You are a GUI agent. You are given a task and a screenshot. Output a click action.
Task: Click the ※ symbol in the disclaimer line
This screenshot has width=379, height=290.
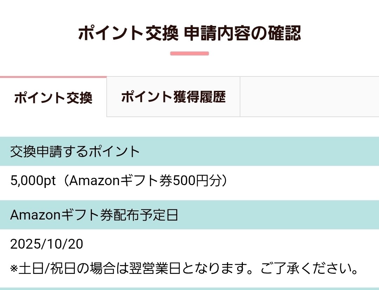coord(13,268)
